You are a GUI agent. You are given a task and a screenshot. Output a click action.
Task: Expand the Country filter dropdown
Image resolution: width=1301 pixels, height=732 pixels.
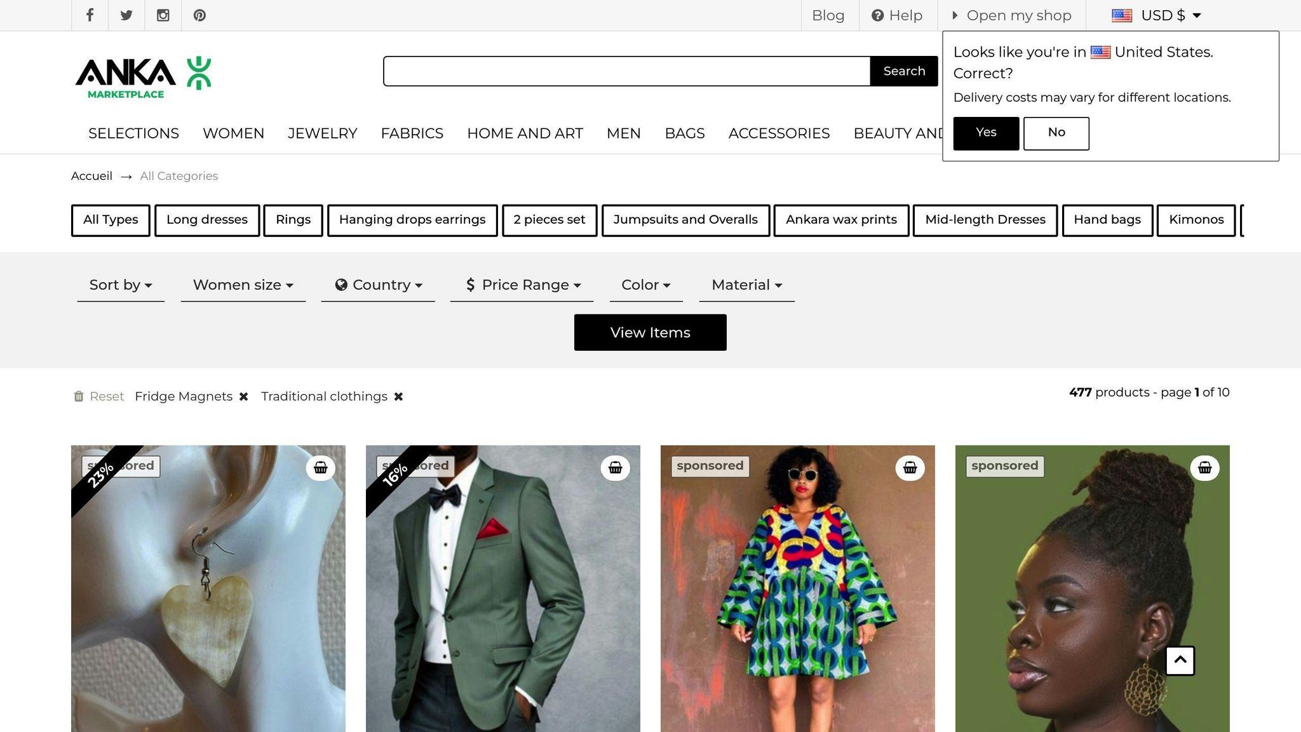379,285
